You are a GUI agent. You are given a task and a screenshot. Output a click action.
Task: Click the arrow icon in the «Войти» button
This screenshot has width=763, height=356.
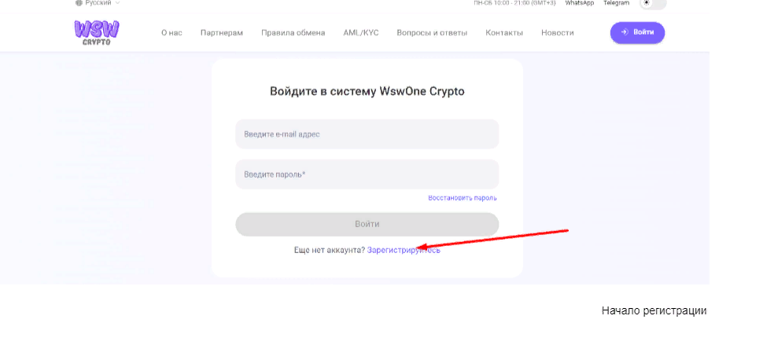(x=625, y=32)
